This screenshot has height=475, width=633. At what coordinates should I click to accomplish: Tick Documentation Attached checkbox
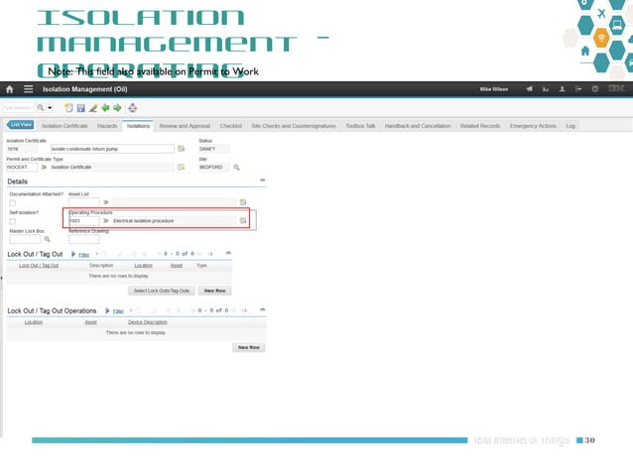pos(13,203)
